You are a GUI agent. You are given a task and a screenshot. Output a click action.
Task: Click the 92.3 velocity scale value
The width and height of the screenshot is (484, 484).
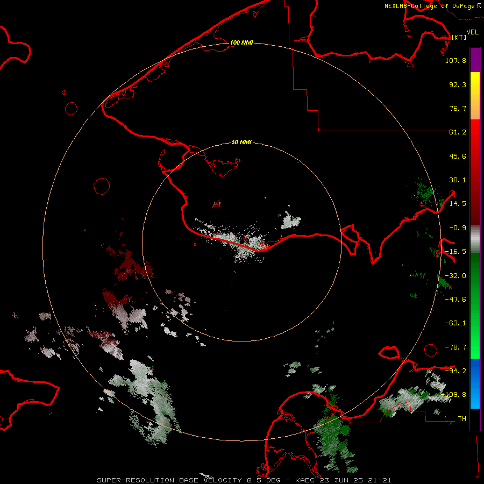click(458, 84)
